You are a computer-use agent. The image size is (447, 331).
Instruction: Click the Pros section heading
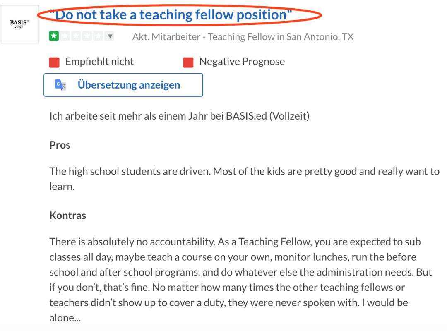point(60,145)
